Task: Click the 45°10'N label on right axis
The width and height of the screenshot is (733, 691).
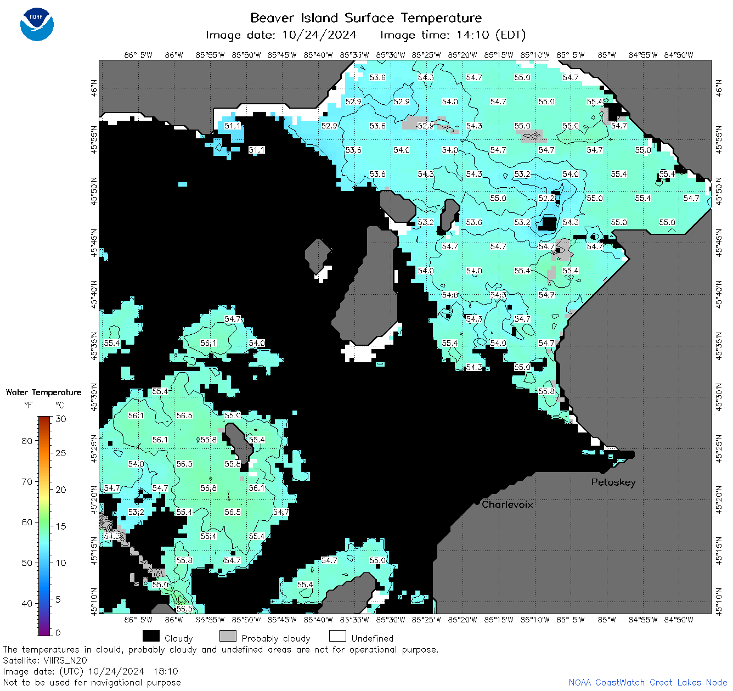Action: tap(719, 601)
